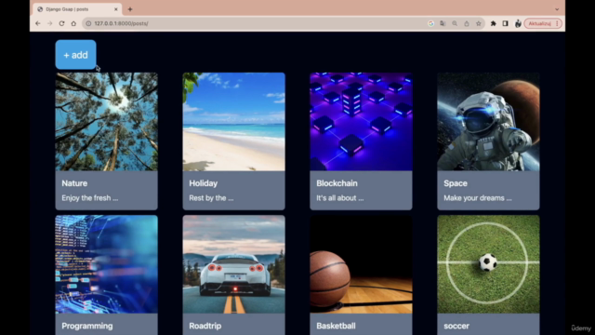This screenshot has width=595, height=335.
Task: Bookmark this page with the star
Action: pos(479,23)
